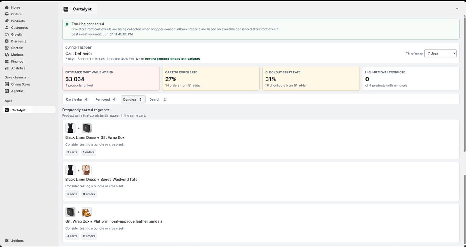The width and height of the screenshot is (466, 247).
Task: Click the Suede Weekend Tote thumbnail
Action: [87, 170]
